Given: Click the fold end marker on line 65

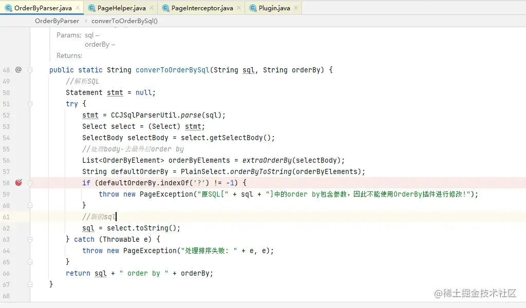Looking at the screenshot, I should (30, 262).
